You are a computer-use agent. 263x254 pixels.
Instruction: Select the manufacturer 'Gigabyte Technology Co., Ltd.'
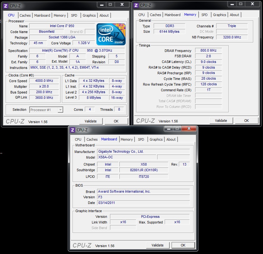[x=143, y=151]
